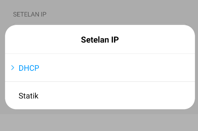Tap the grey area right of SETELAN IP

[121, 14]
